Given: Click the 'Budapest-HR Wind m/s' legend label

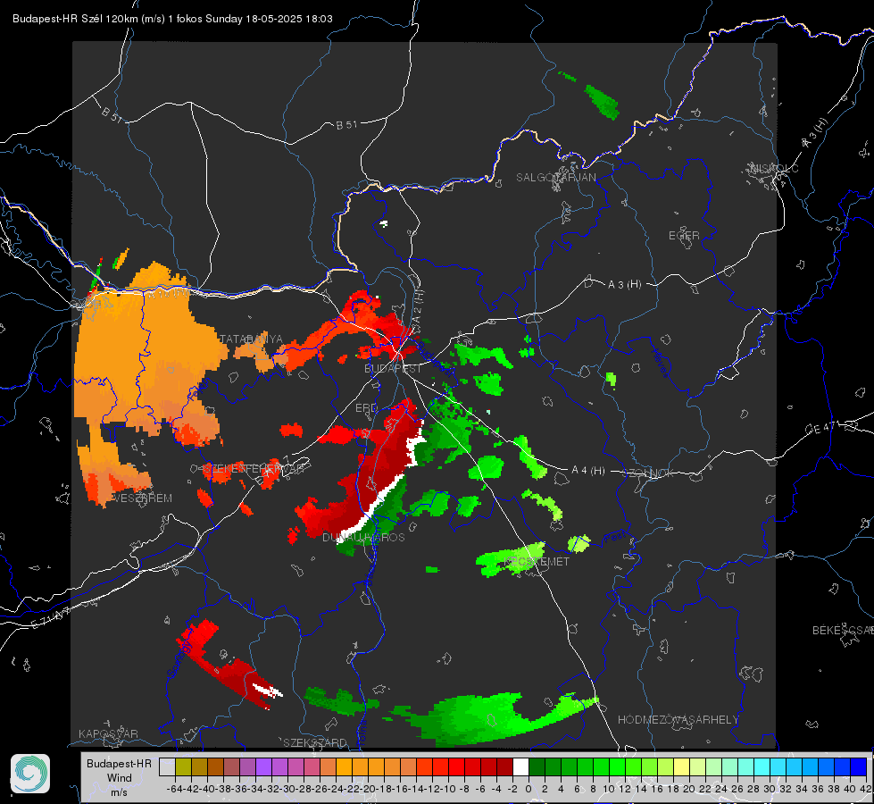Looking at the screenshot, I should tap(120, 777).
